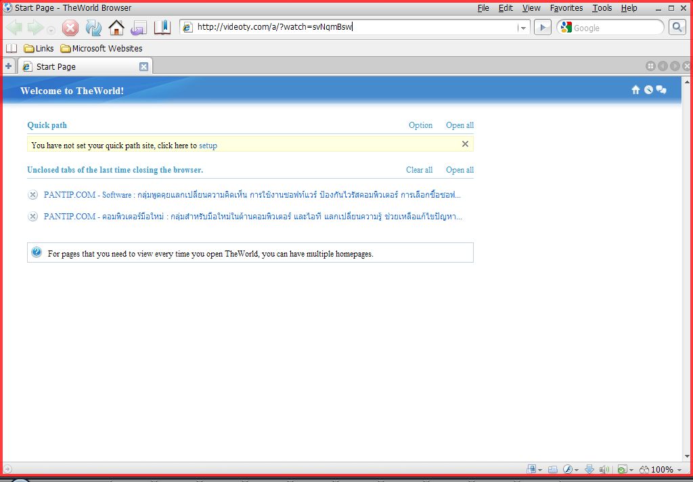The image size is (693, 482).
Task: Click the status bar window layout icon
Action: [x=552, y=470]
